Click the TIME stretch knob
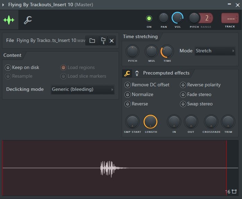Viewport: 242px width, 199px height. pos(167,51)
